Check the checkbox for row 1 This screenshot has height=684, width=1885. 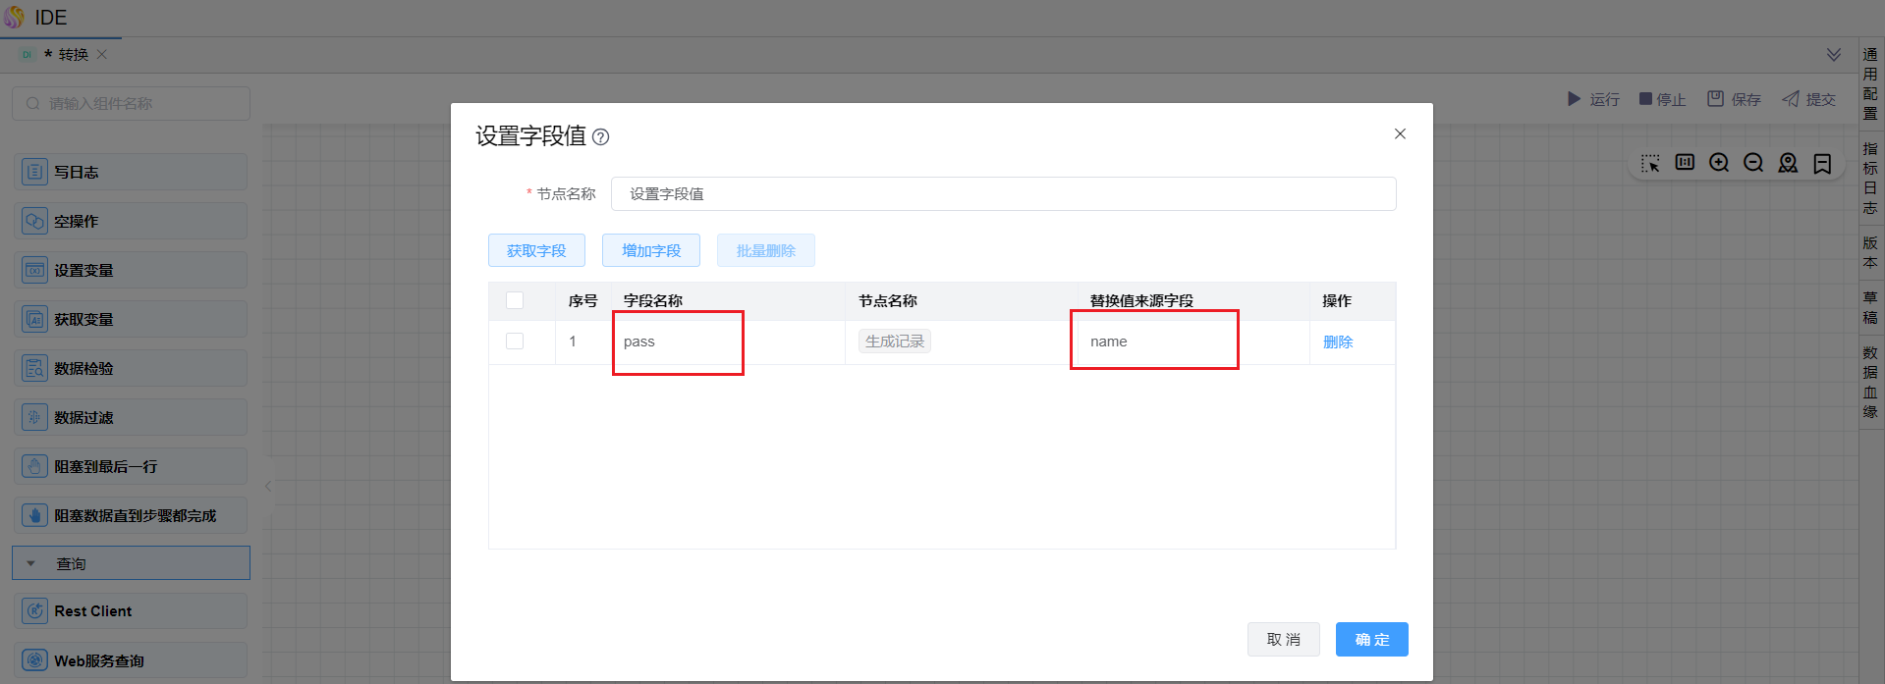tap(515, 342)
